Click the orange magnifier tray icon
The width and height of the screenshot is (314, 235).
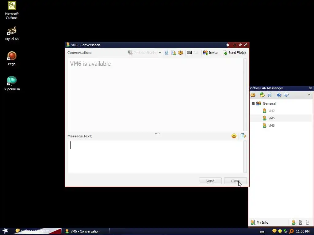[x=291, y=231]
